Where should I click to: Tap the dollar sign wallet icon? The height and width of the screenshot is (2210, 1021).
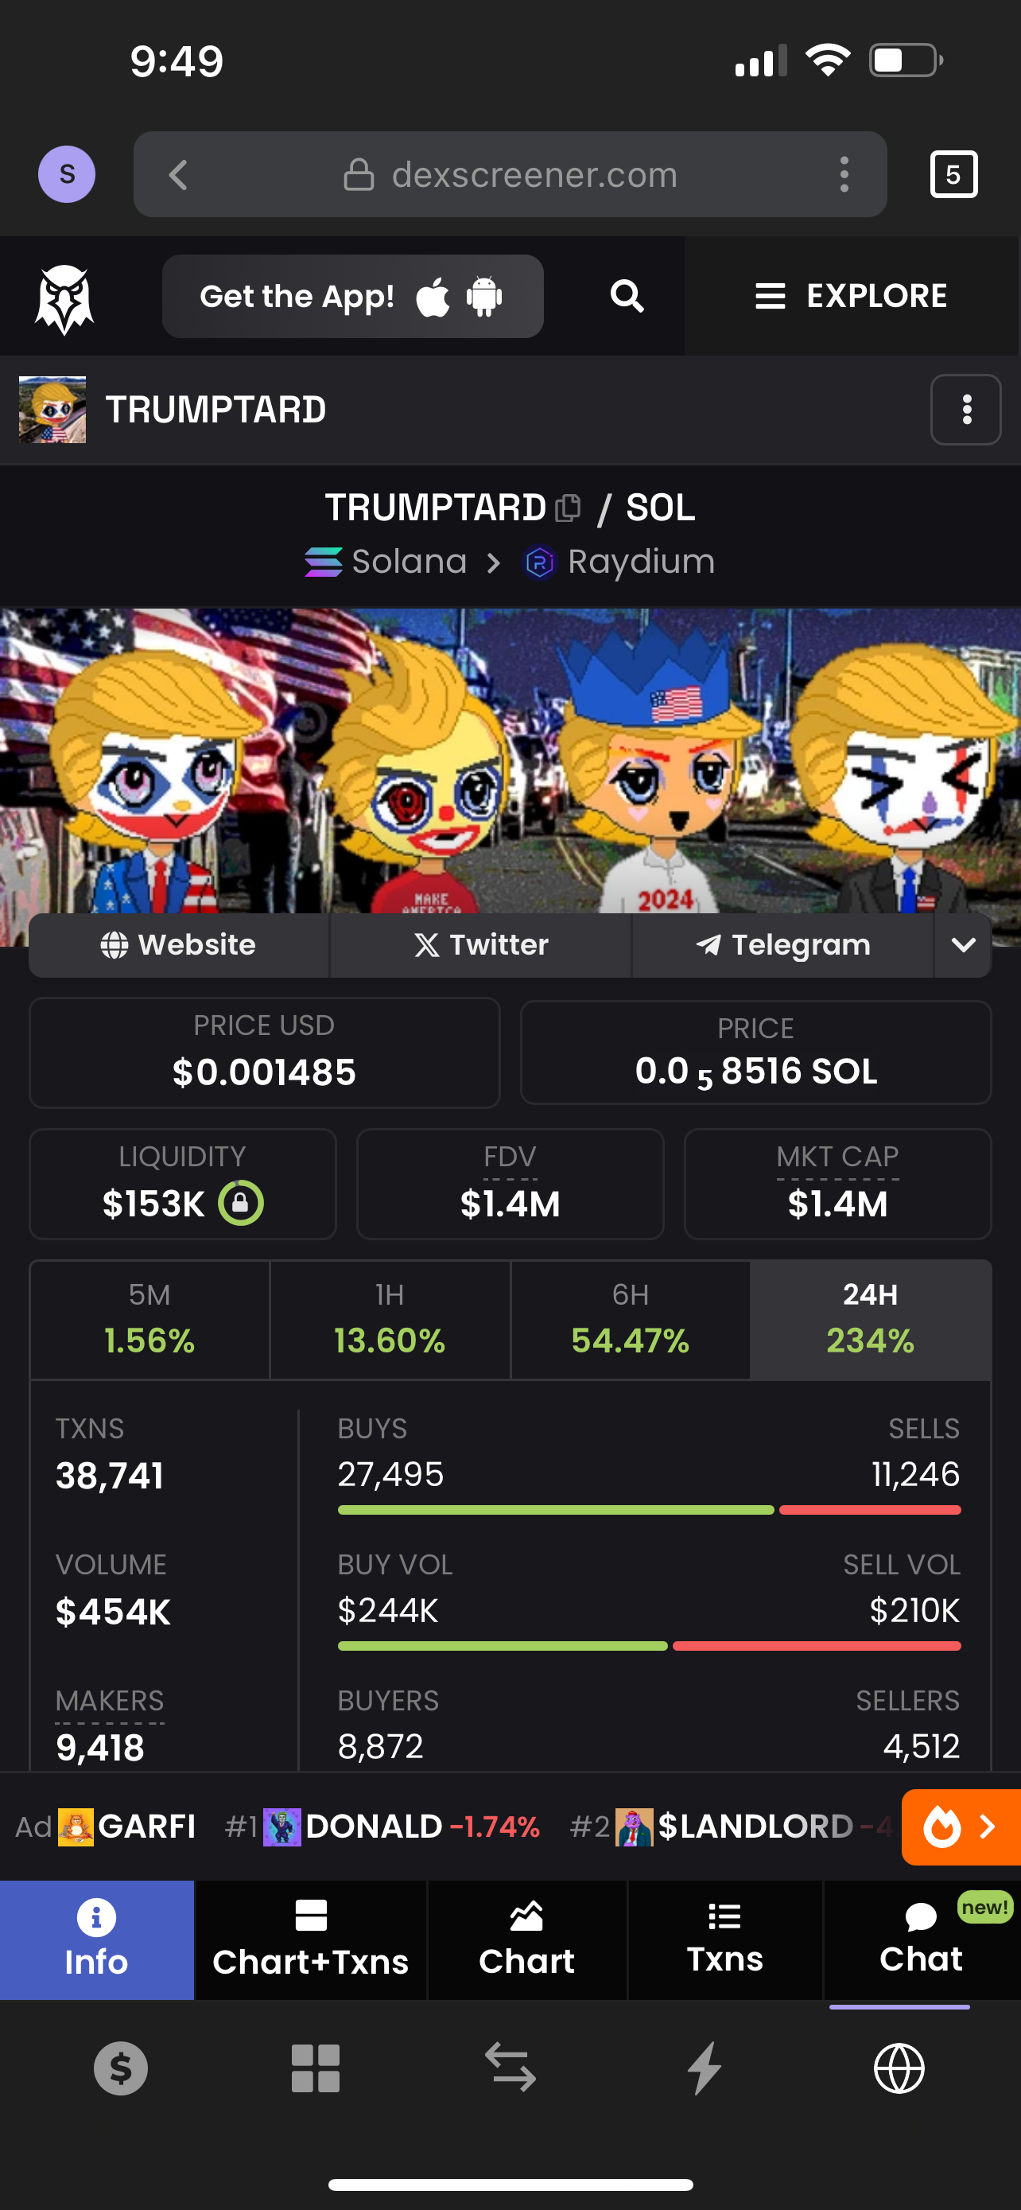pyautogui.click(x=121, y=2068)
